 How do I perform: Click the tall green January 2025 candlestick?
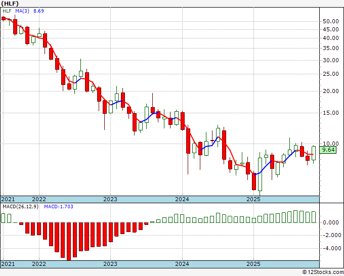pos(260,174)
